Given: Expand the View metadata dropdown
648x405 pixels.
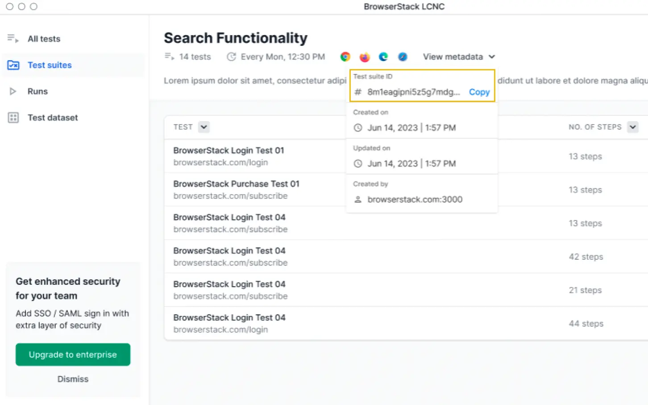Looking at the screenshot, I should [x=459, y=57].
